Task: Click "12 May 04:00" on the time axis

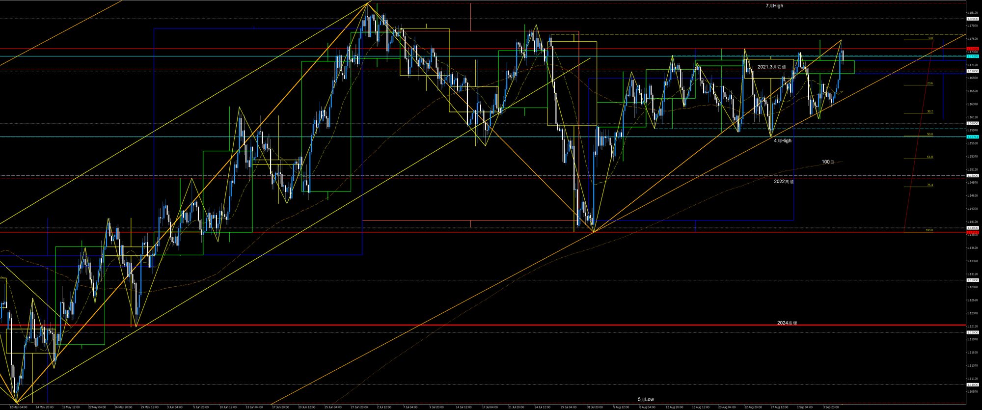Action: 18,407
